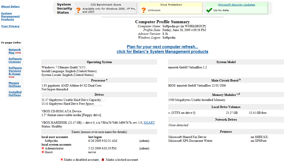Screen dimensions: 284x162
Task: Click Softpedia last logon 6/26/2009 9:02:21 AM
Action: tap(103, 141)
